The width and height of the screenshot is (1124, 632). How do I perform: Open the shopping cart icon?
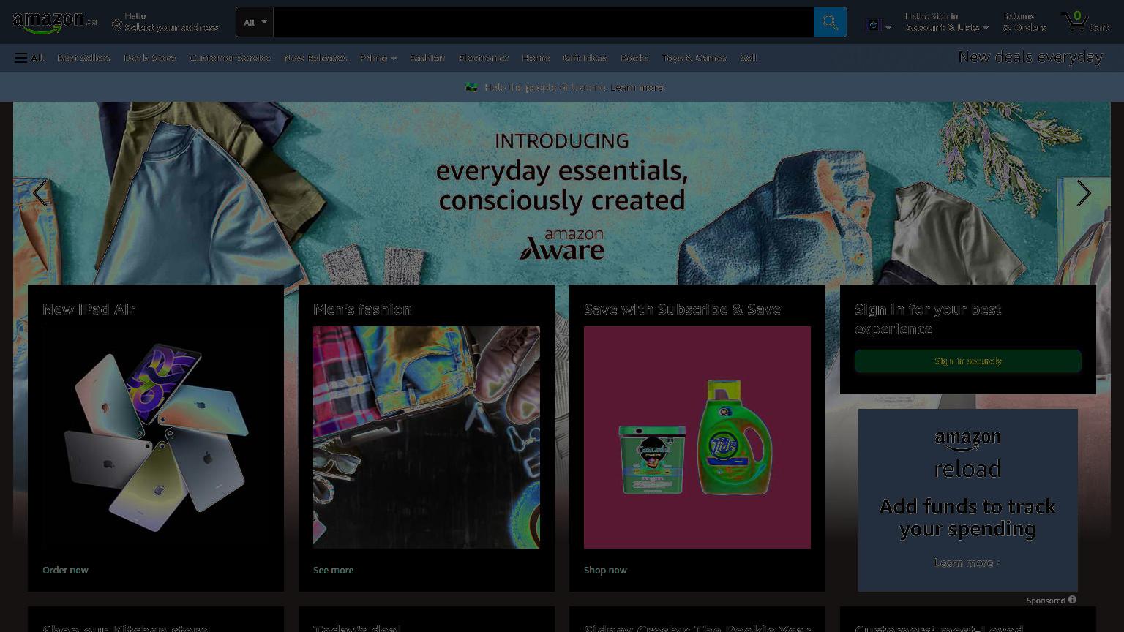[1084, 22]
